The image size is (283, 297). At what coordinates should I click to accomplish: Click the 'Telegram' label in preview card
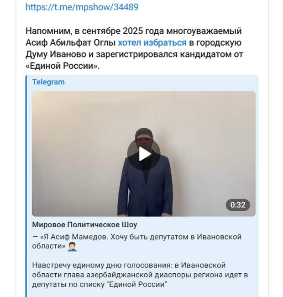[x=48, y=82]
